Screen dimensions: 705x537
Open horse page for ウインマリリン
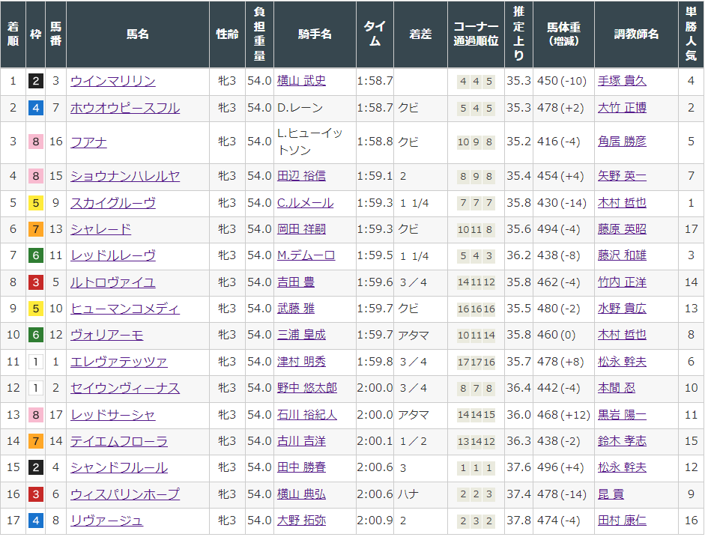coord(113,81)
